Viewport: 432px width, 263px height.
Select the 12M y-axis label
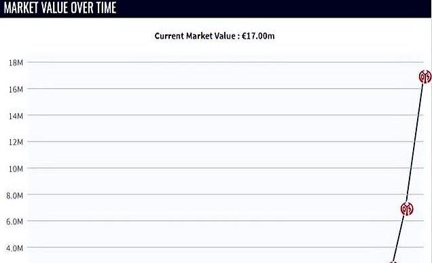pos(16,142)
